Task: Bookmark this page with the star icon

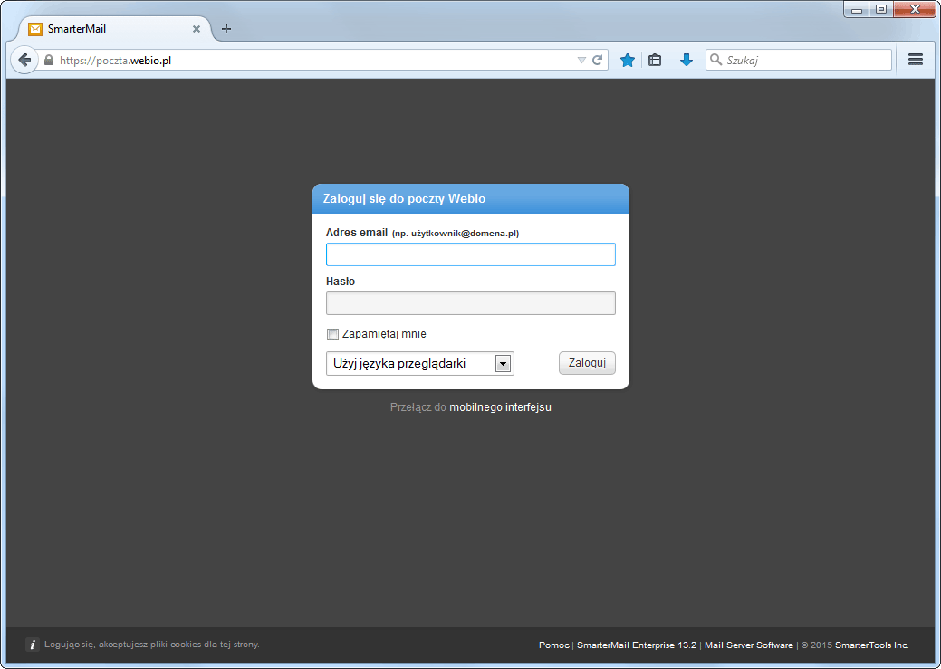Action: [627, 60]
